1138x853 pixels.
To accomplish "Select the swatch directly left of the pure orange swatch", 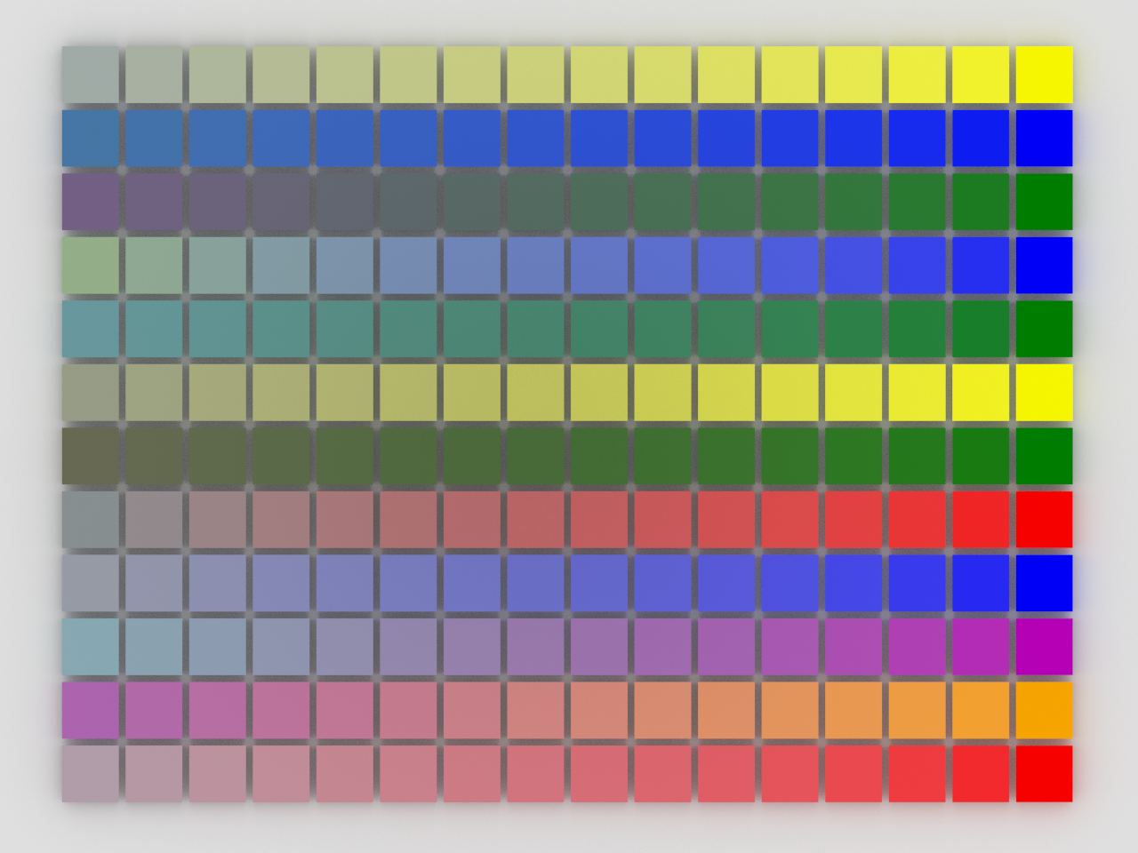I will (x=981, y=710).
